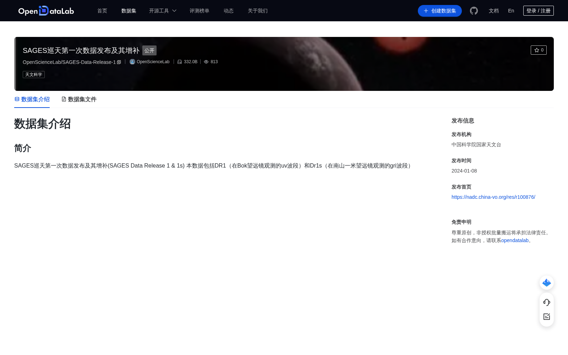Go to 首页 in navigation bar
The width and height of the screenshot is (568, 355).
[x=102, y=11]
